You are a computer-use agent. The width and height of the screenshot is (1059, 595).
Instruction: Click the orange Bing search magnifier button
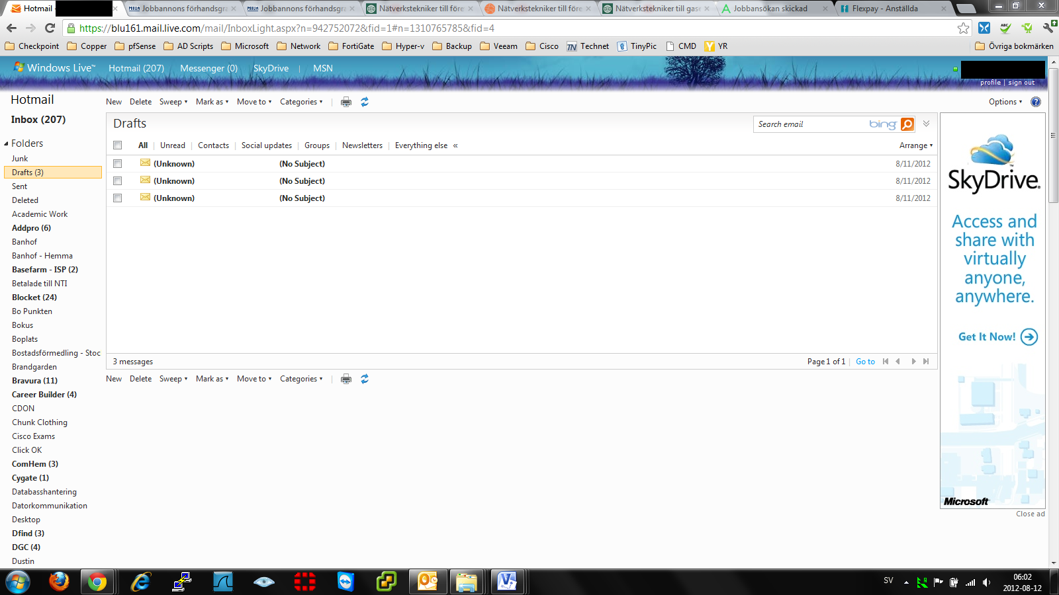pos(907,124)
